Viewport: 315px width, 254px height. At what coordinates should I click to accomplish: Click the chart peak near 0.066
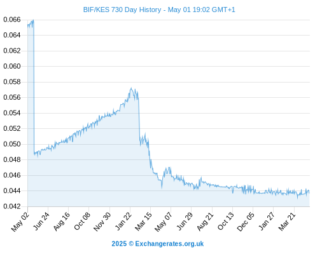pos(33,20)
